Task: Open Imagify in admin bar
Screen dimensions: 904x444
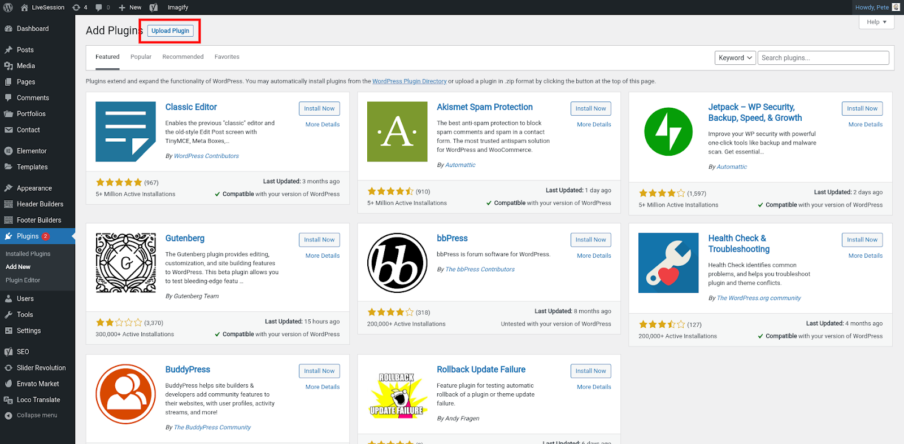Action: 178,7
